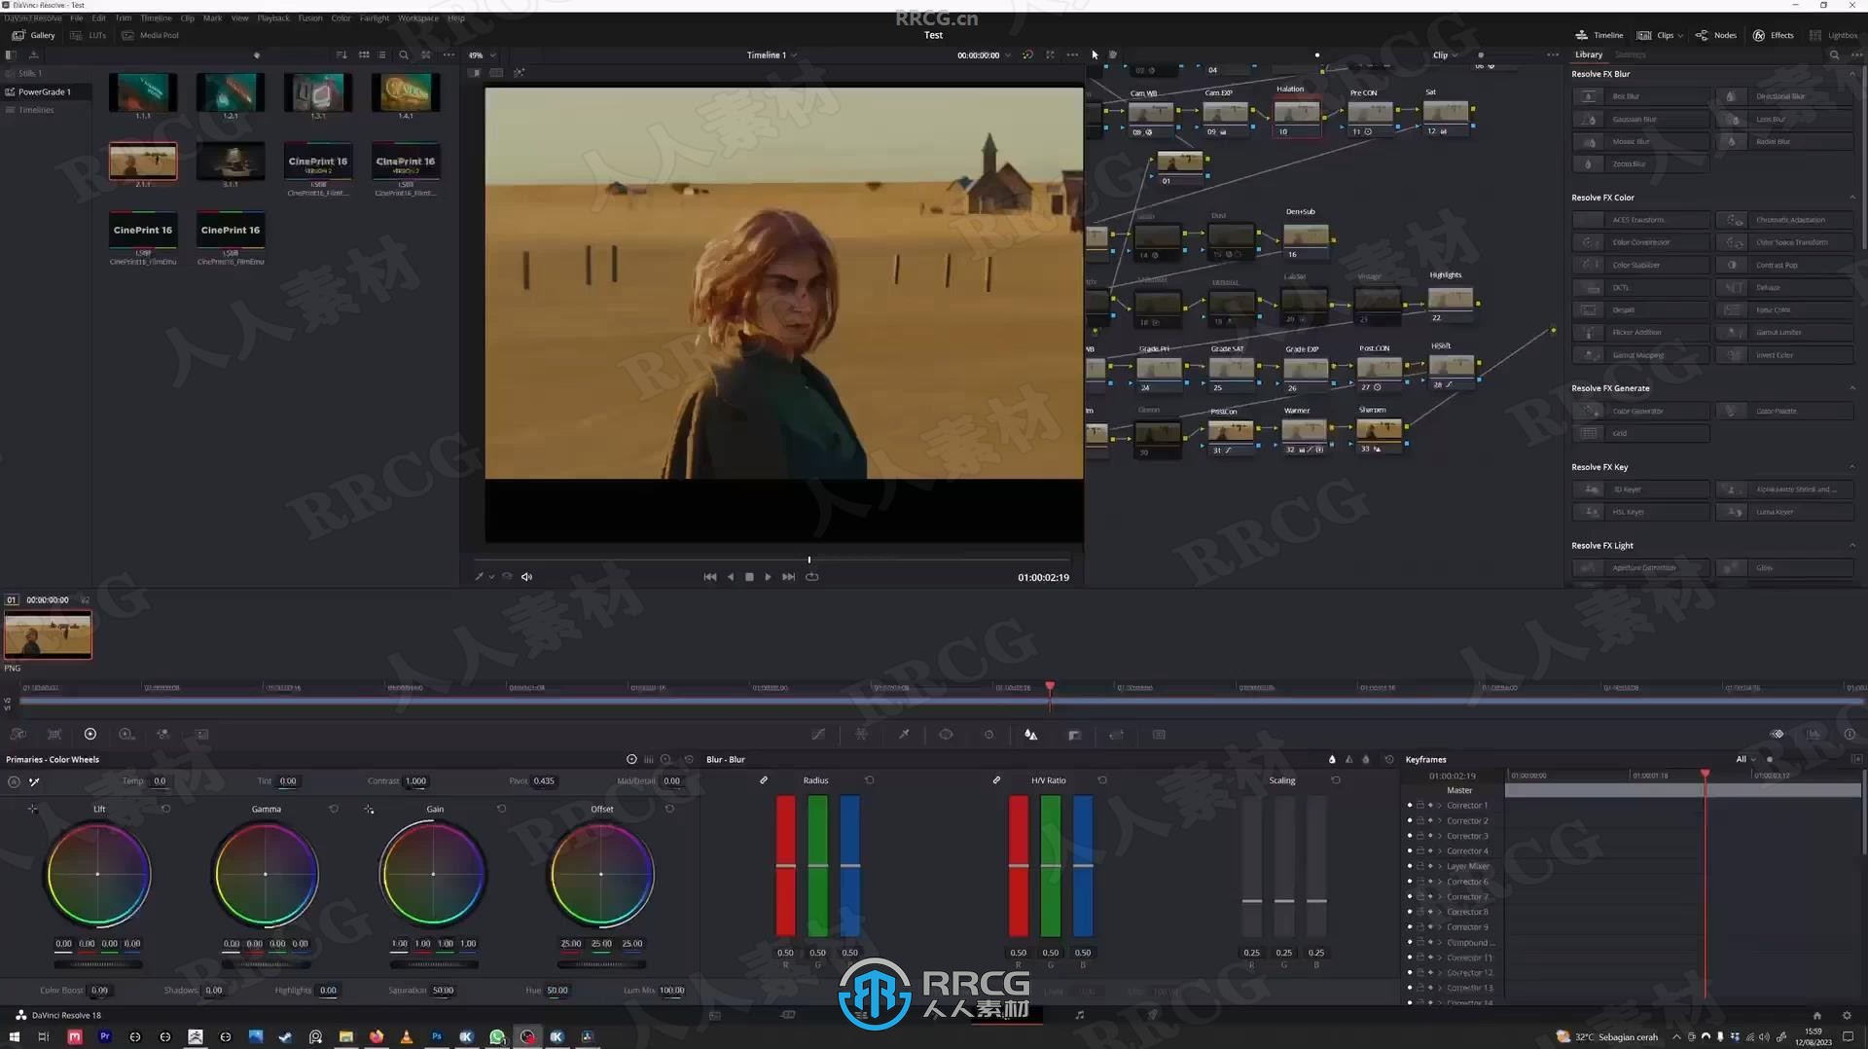Open the Fairlight menu

375,18
